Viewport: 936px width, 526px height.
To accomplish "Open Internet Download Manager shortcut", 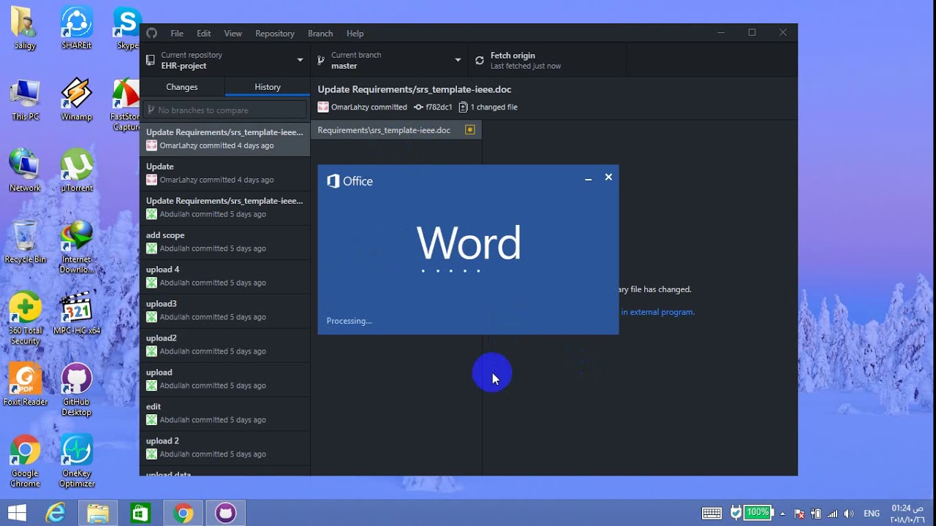I will pyautogui.click(x=77, y=247).
